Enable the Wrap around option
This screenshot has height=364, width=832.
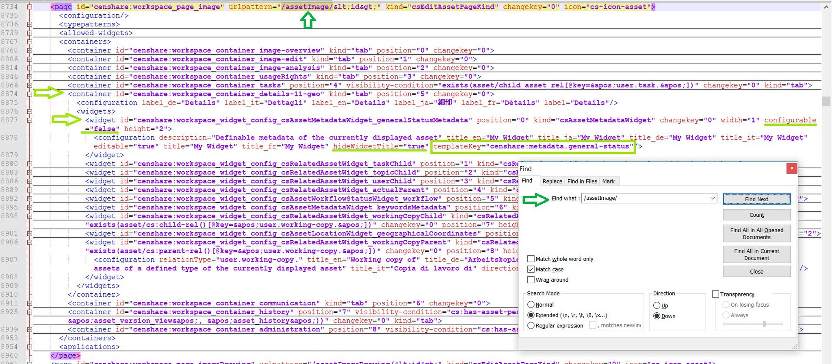pos(531,280)
